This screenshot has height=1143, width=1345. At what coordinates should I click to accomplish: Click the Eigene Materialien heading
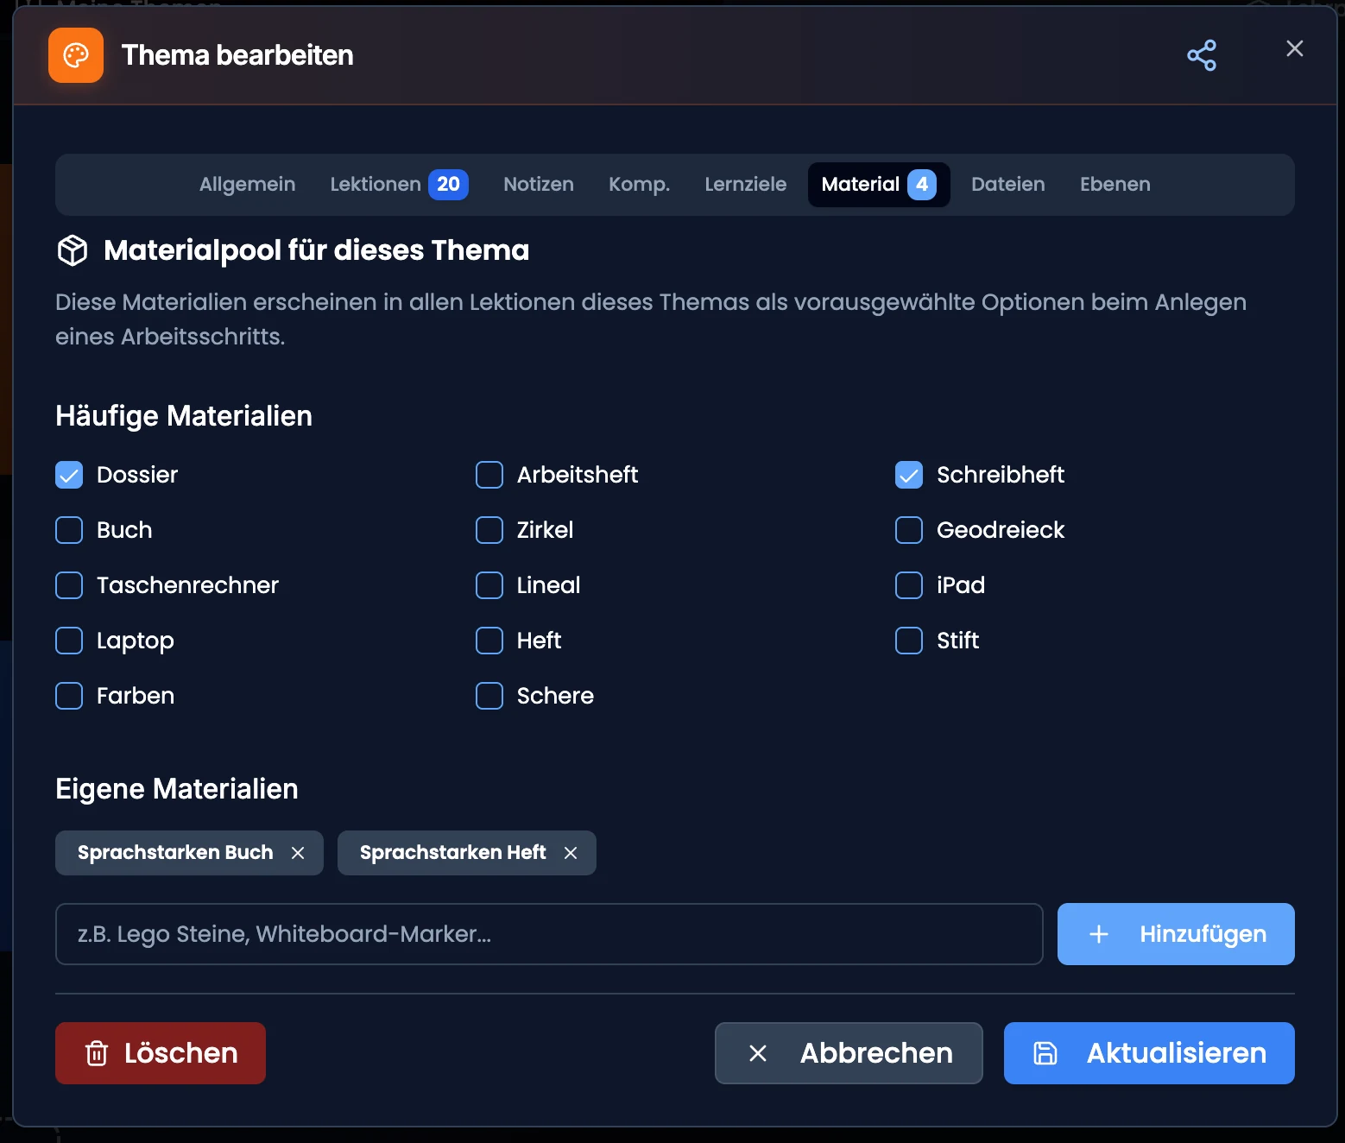[x=177, y=789]
